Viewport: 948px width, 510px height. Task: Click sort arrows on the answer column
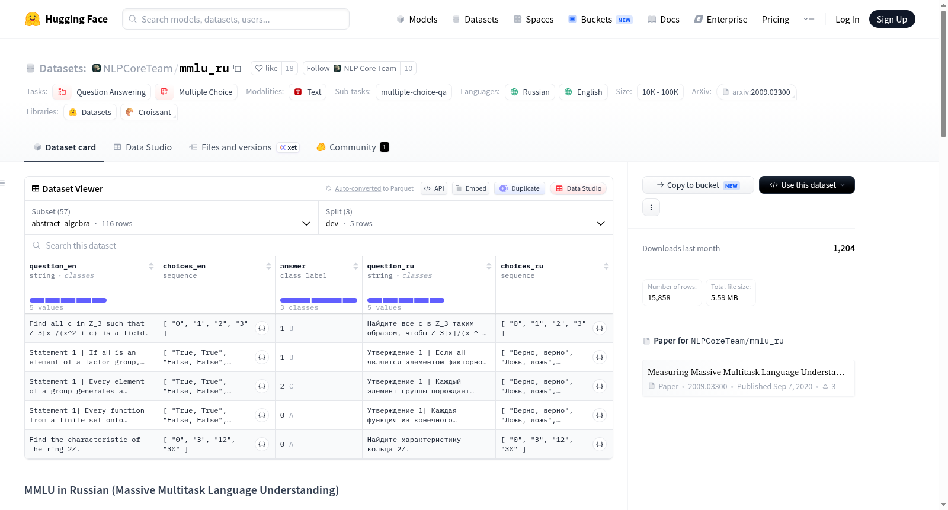point(355,266)
